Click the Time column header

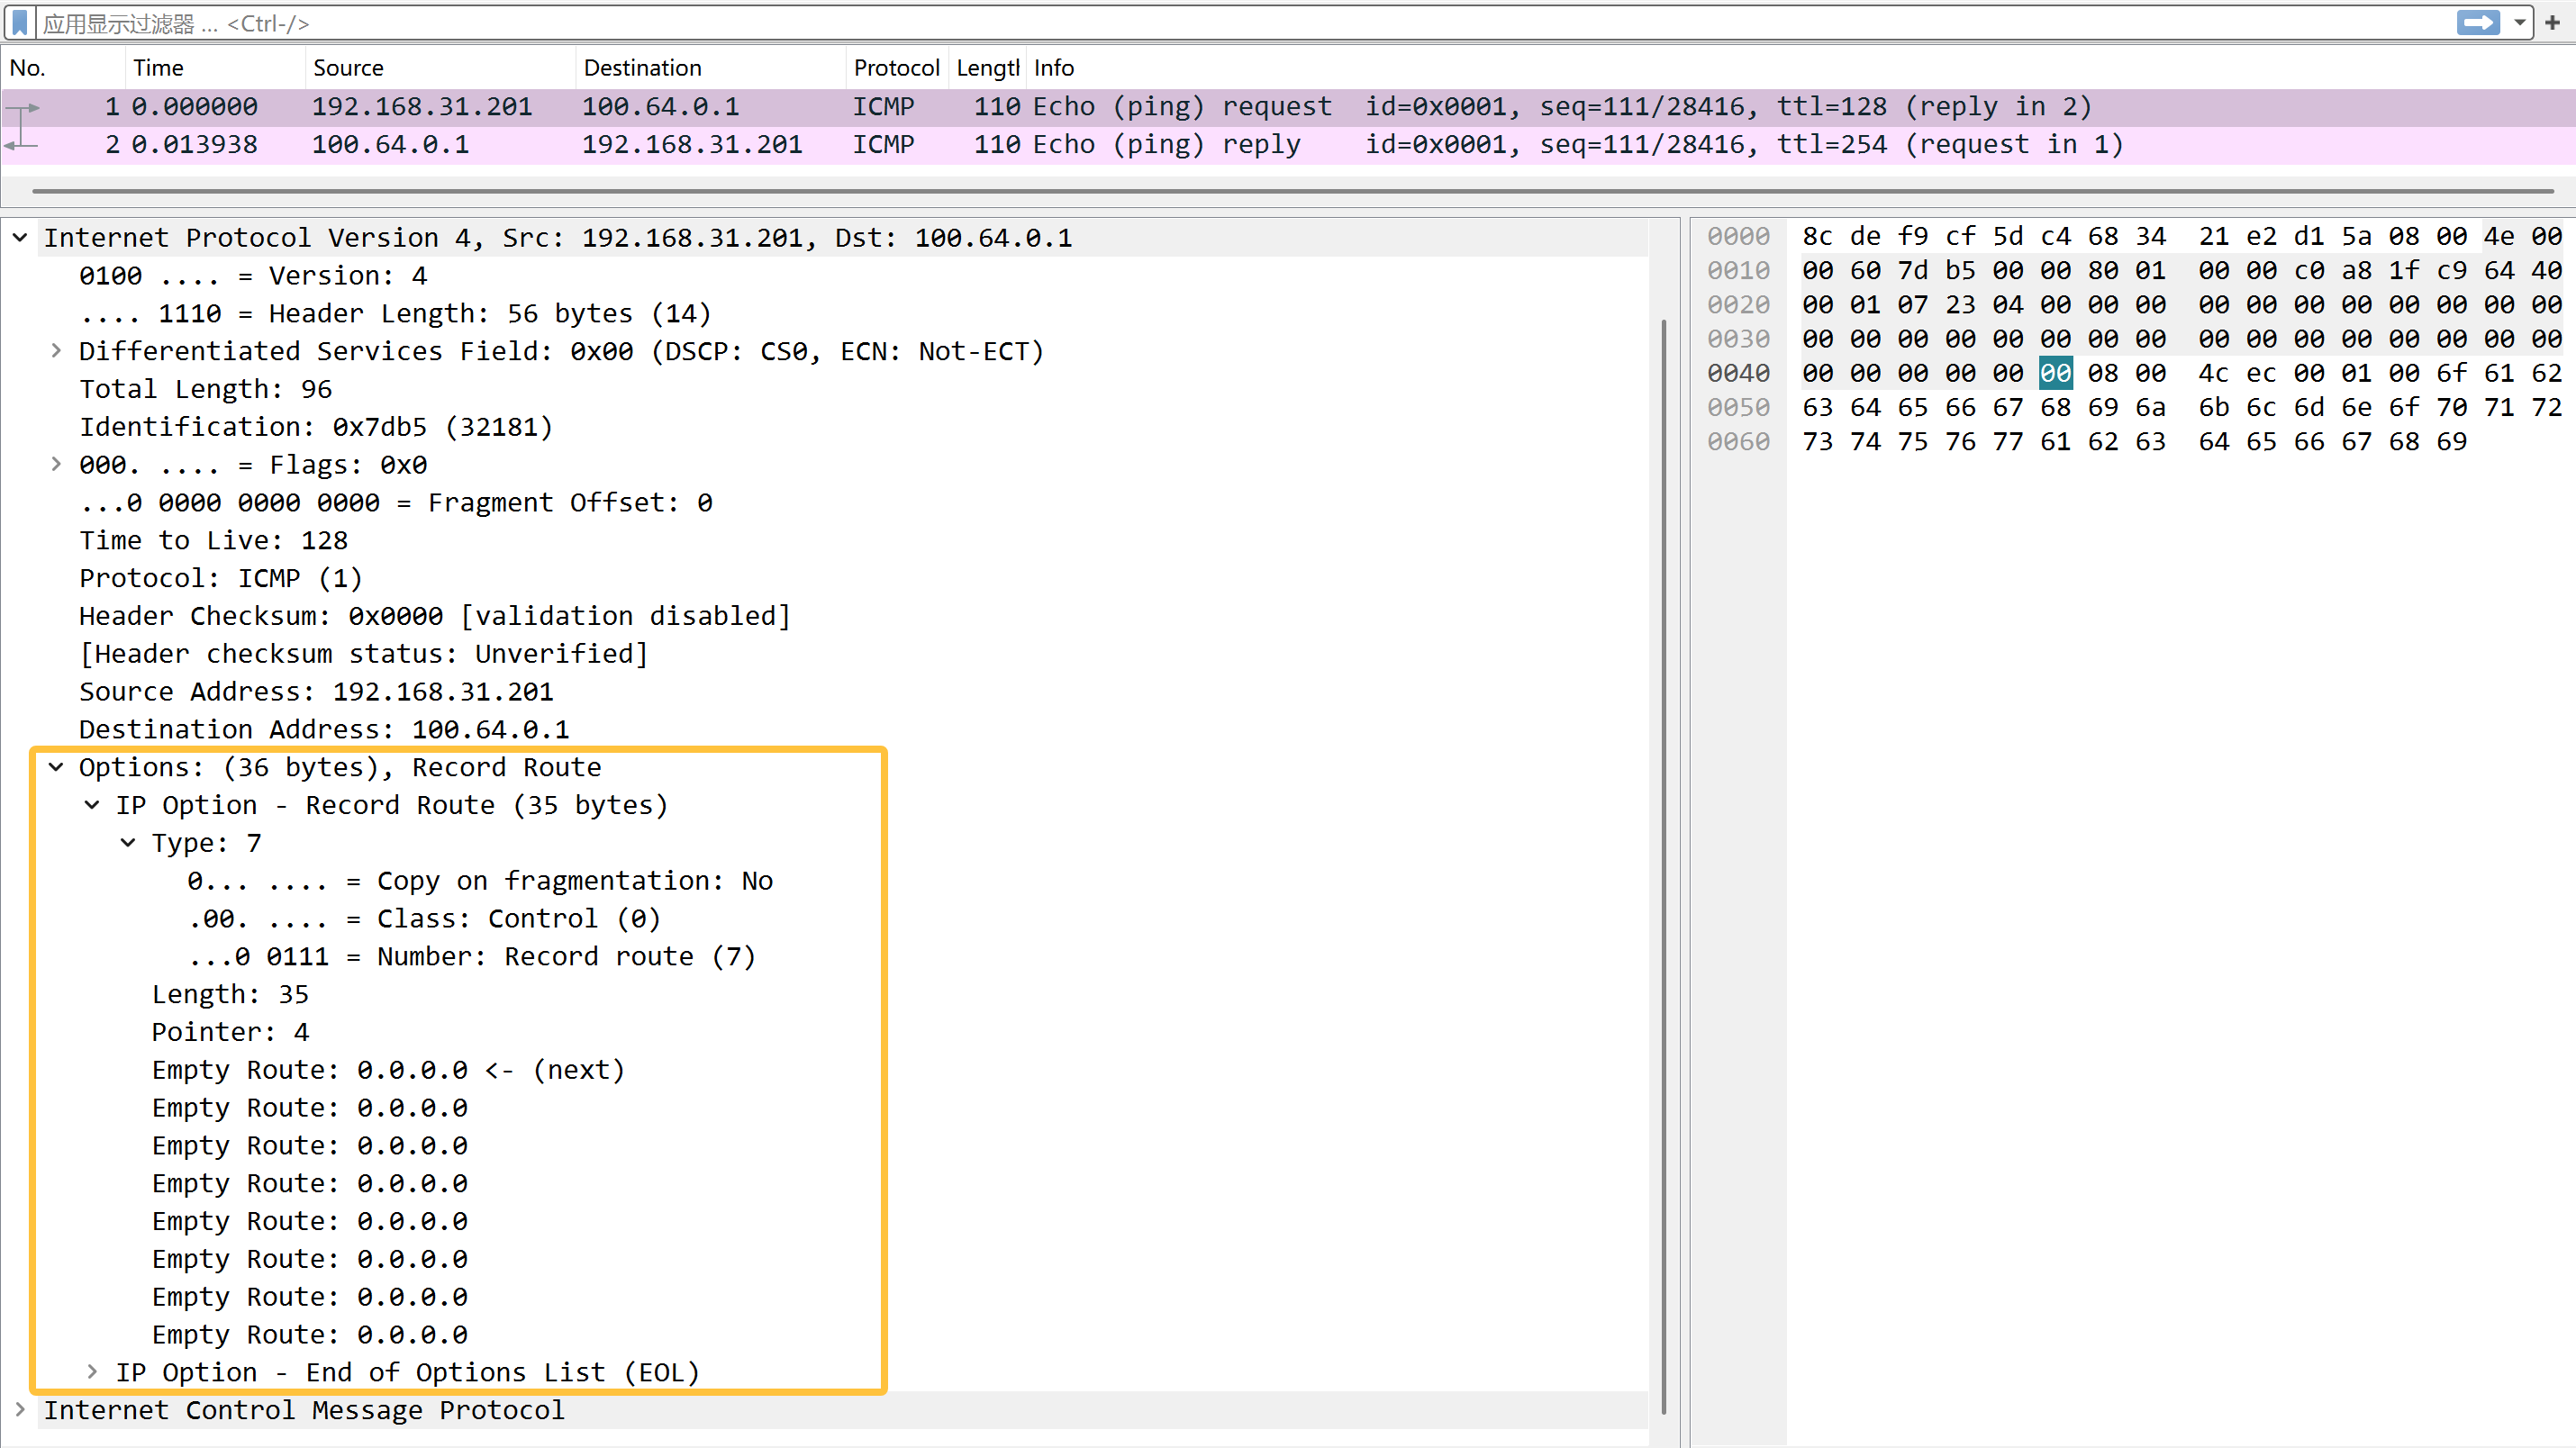pyautogui.click(x=158, y=68)
